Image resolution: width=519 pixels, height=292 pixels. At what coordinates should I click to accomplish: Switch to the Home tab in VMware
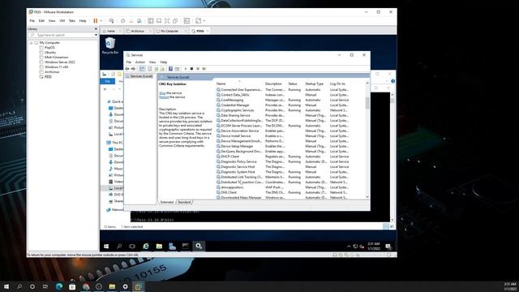(x=111, y=31)
